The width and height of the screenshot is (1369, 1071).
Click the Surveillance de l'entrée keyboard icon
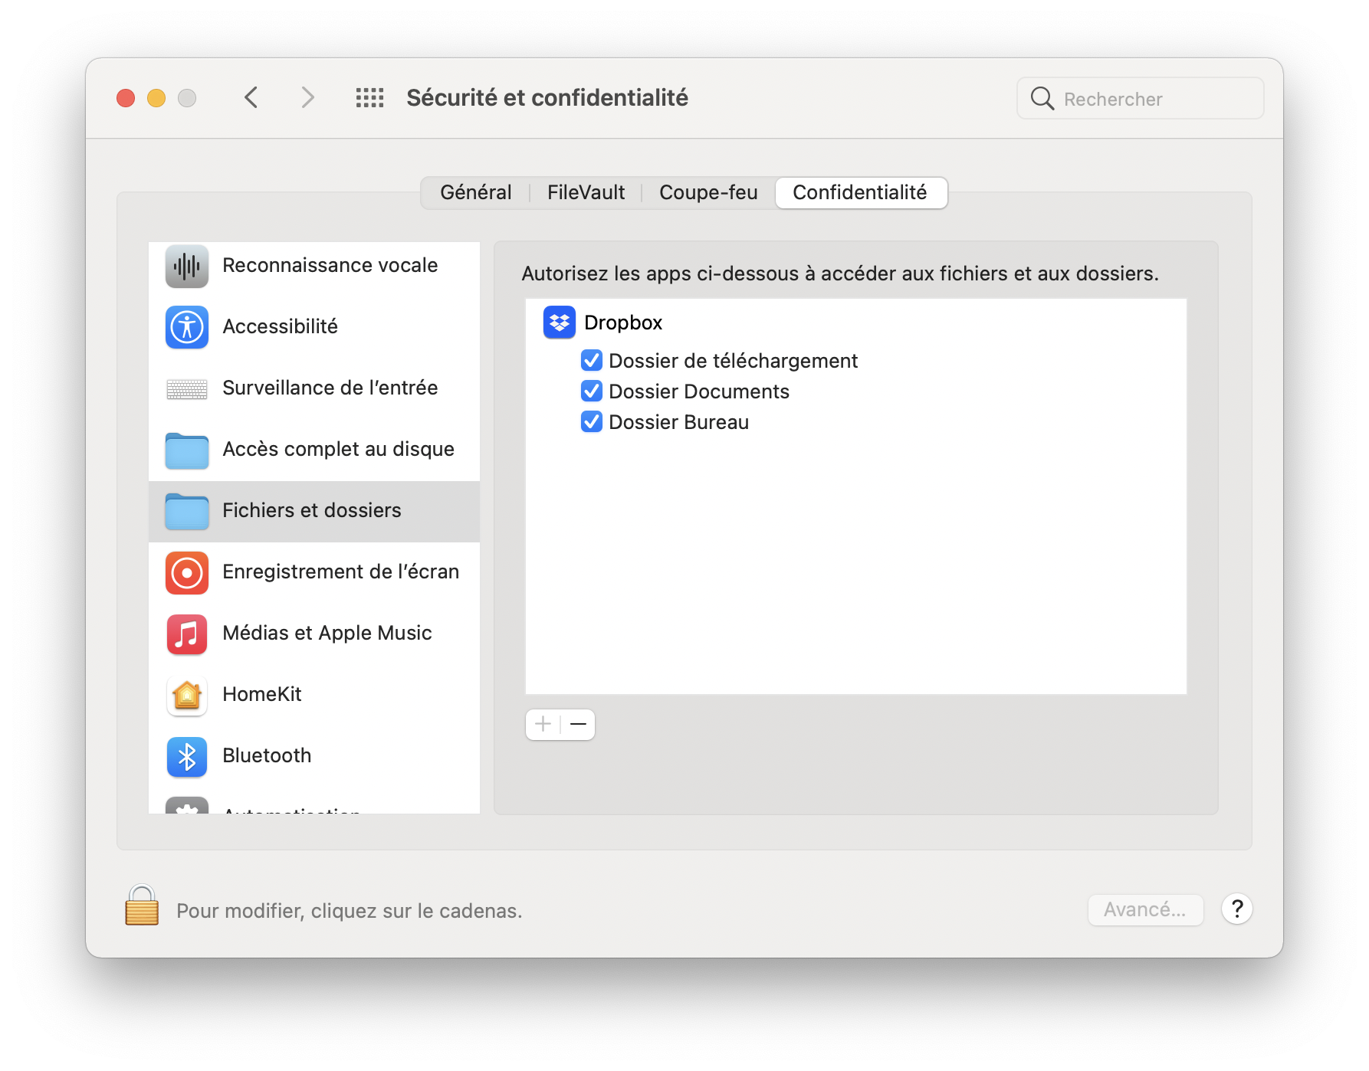pos(186,389)
